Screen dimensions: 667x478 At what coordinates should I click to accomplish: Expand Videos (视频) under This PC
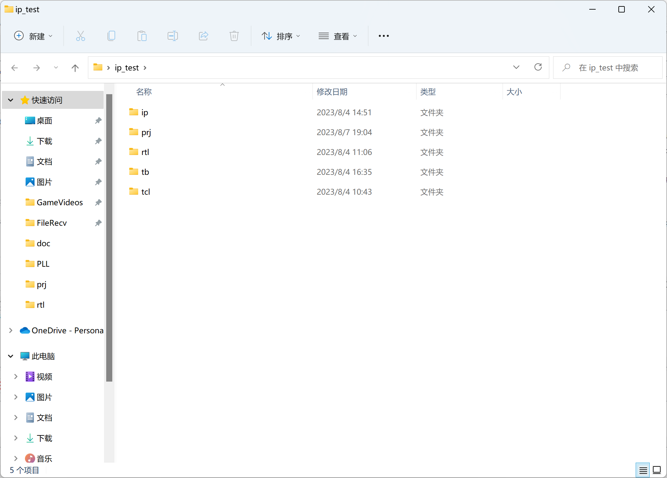[x=16, y=377]
